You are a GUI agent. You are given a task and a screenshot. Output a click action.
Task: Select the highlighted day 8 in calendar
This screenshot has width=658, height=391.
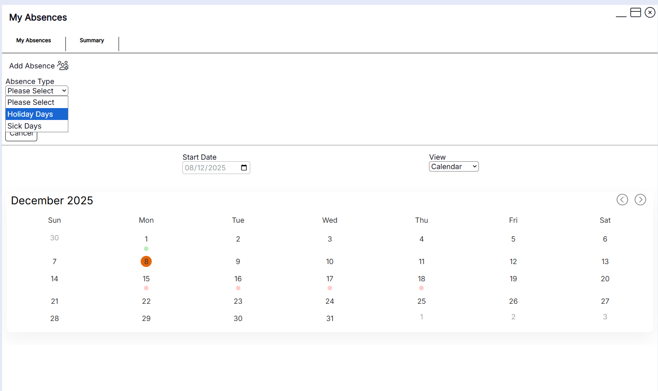(146, 262)
